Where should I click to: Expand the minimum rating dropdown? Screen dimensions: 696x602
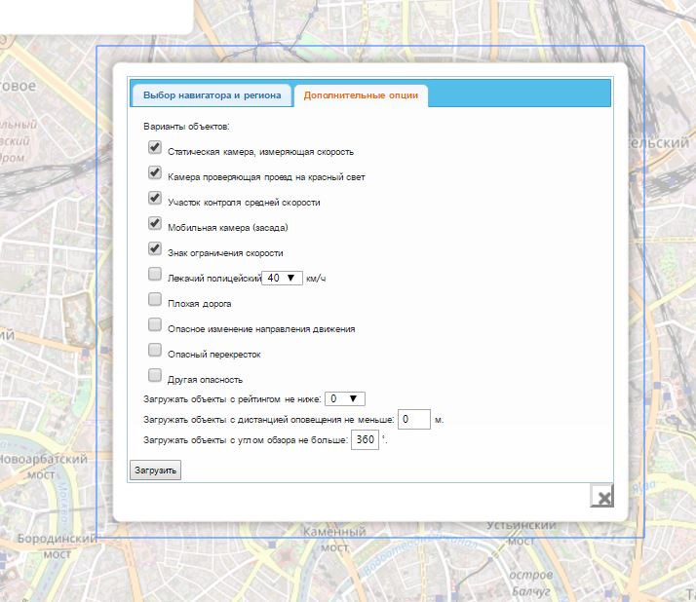pos(345,398)
